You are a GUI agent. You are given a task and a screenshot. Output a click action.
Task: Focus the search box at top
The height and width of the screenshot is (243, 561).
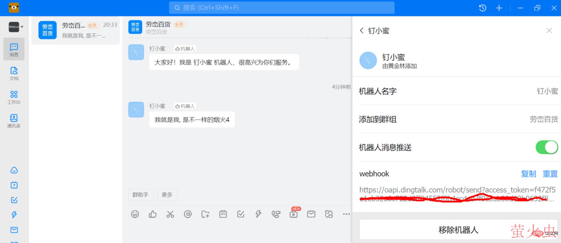coord(282,8)
